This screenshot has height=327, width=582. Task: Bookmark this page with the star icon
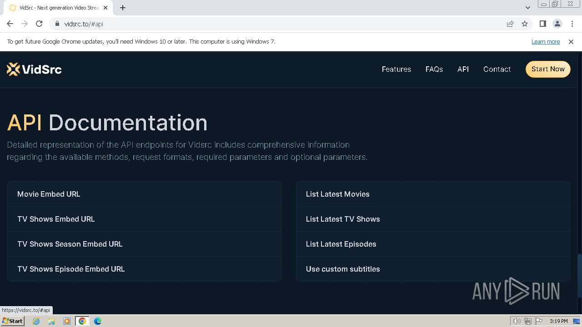[525, 24]
